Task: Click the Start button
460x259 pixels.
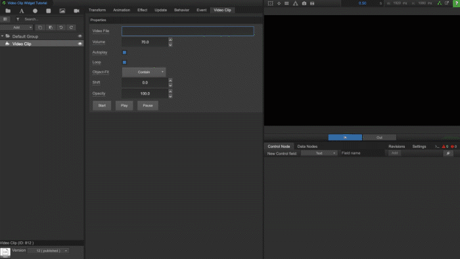Action: [102, 106]
